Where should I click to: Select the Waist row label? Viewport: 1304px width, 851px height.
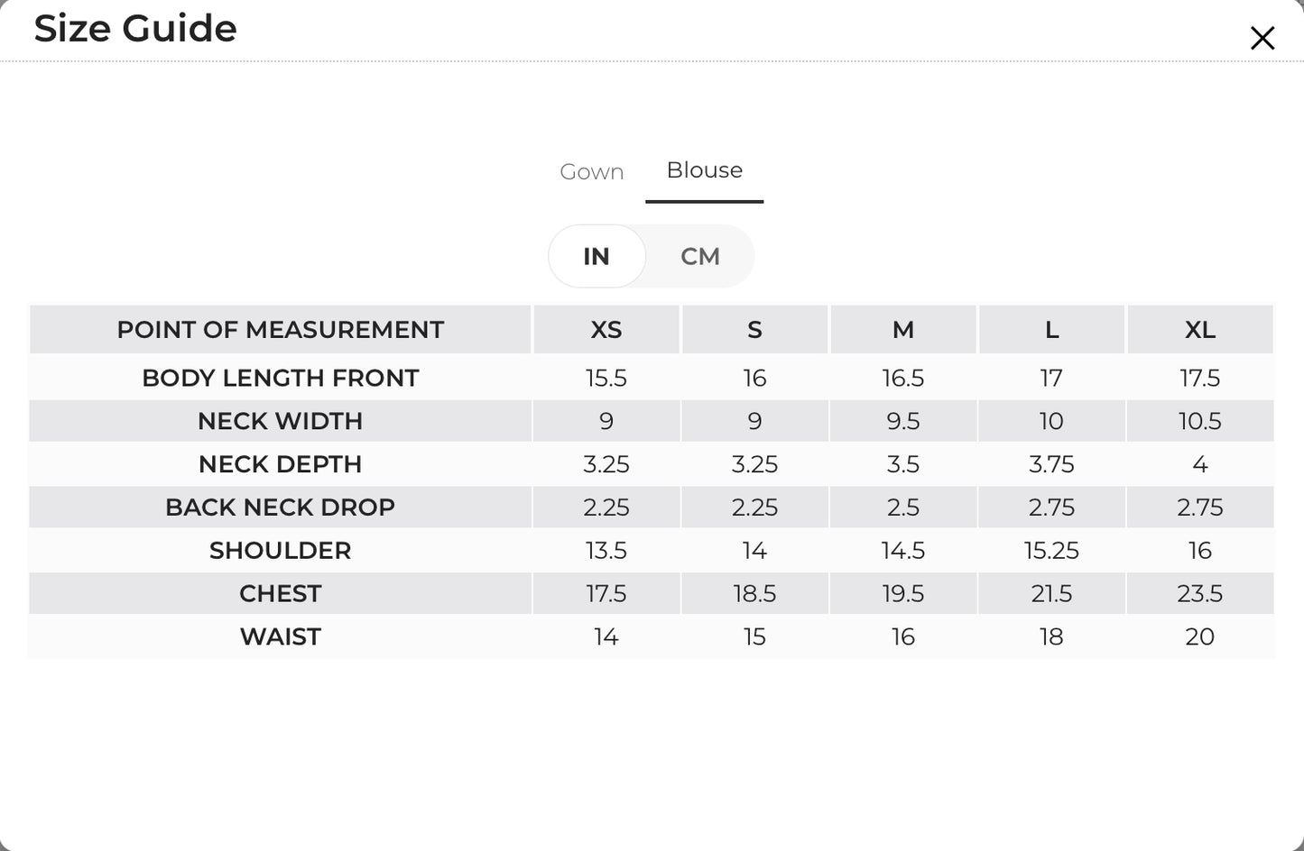[281, 637]
